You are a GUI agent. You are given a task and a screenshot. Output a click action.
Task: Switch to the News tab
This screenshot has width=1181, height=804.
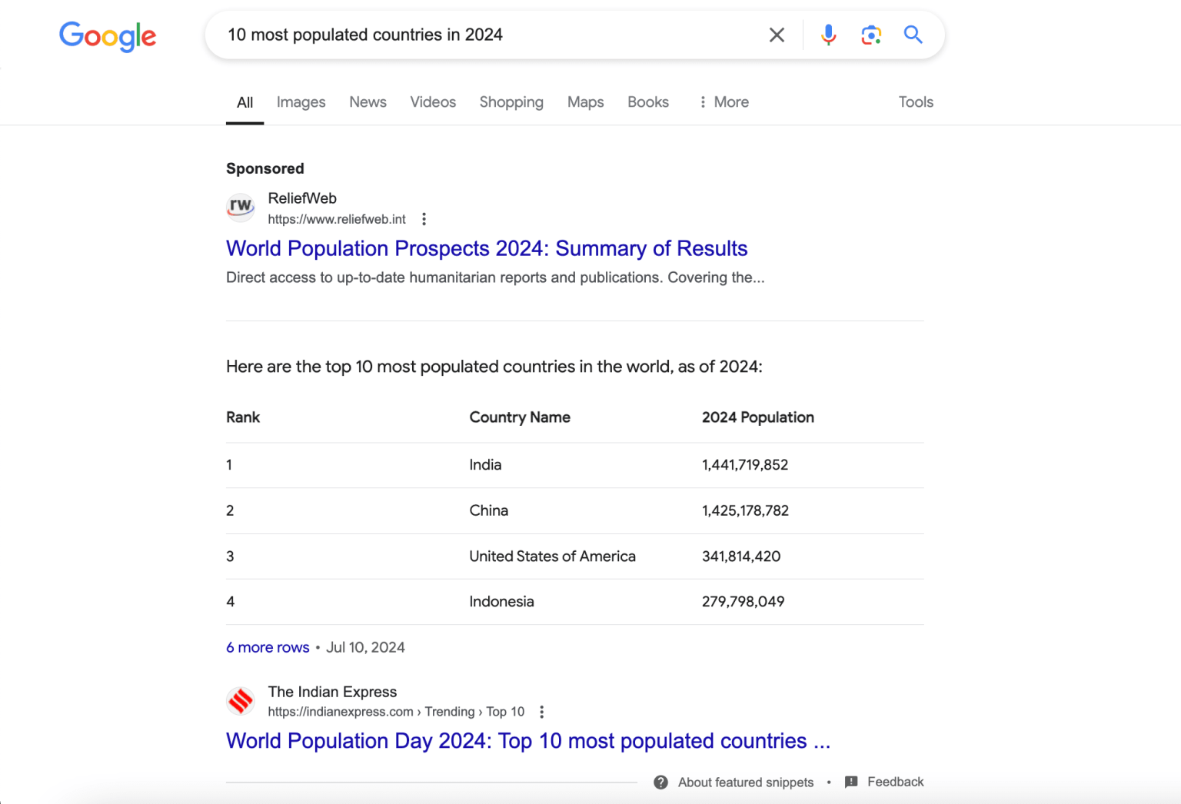[368, 101]
